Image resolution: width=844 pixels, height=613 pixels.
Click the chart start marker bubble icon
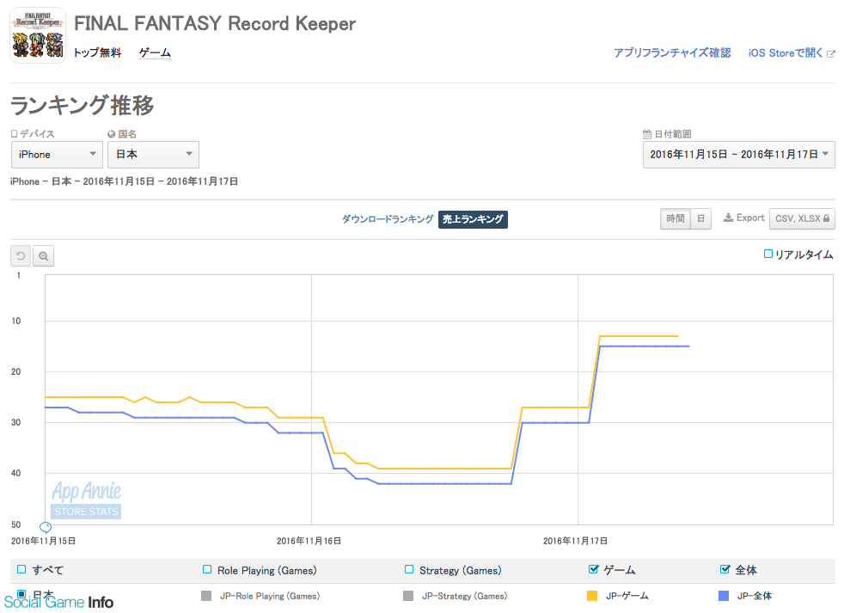(x=46, y=527)
